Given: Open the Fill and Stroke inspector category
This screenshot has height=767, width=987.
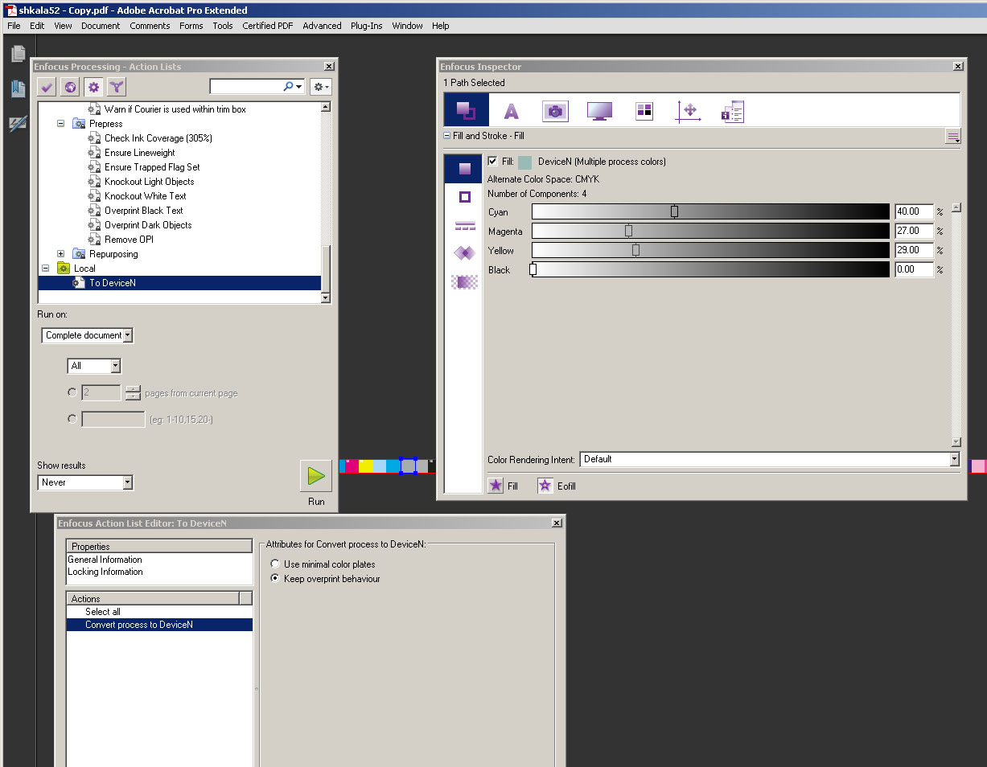Looking at the screenshot, I should tap(466, 110).
